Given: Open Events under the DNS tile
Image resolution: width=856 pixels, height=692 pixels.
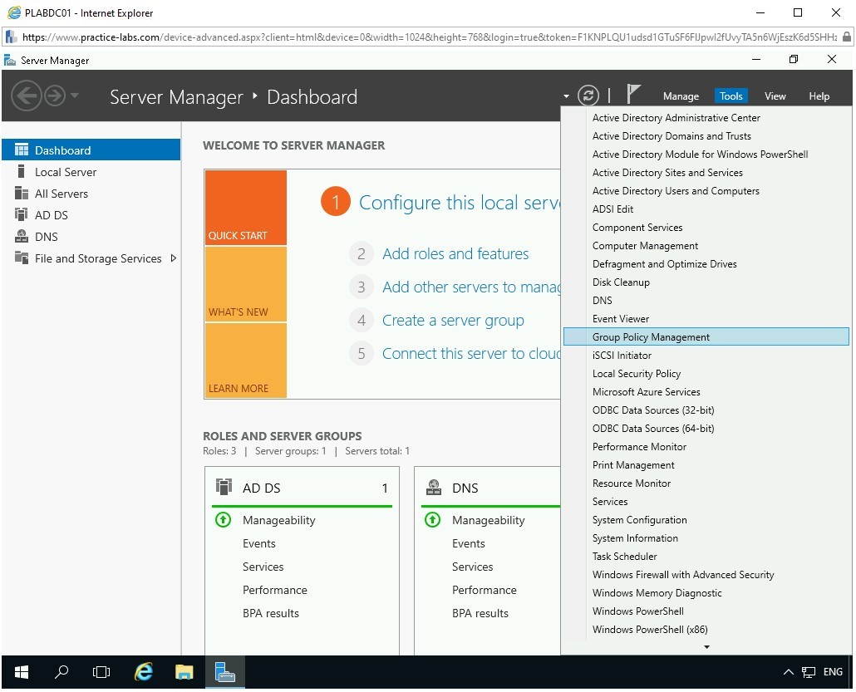Looking at the screenshot, I should (468, 543).
